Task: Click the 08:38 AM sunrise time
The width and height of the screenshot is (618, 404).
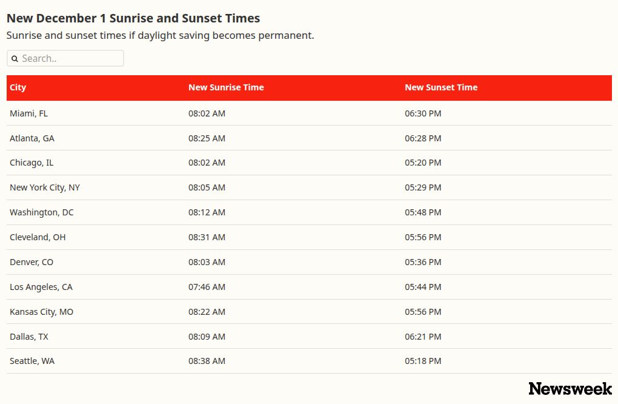Action: (x=207, y=361)
